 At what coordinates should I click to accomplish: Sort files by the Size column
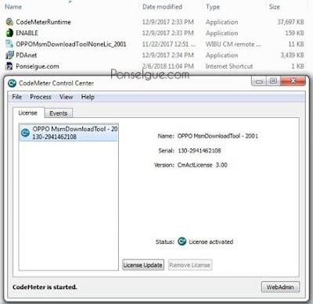pyautogui.click(x=275, y=7)
